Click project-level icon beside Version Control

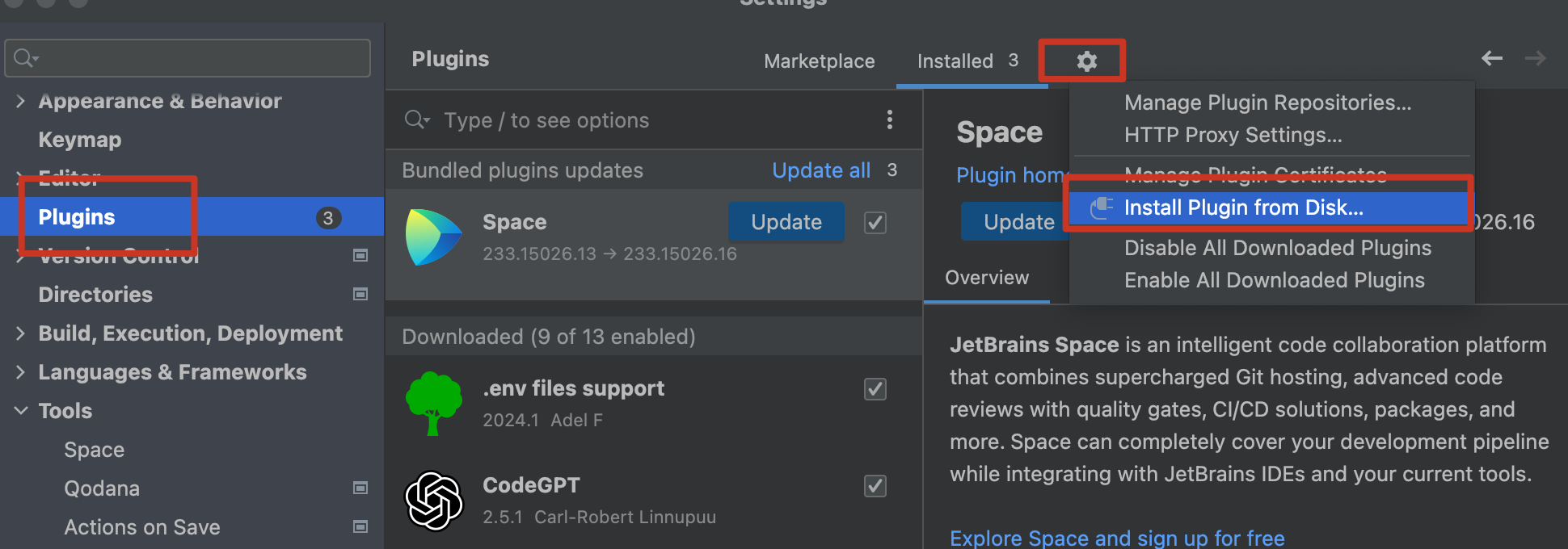[360, 255]
